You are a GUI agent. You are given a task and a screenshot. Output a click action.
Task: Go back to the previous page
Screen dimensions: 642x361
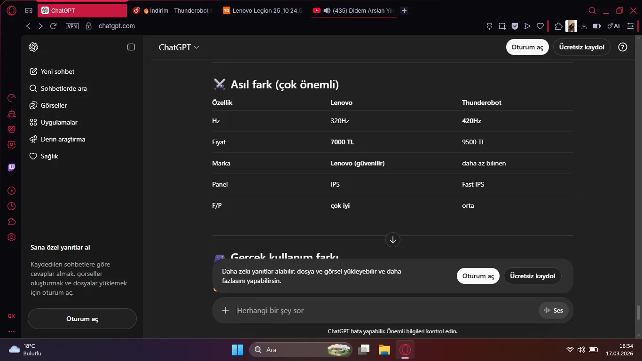click(28, 26)
